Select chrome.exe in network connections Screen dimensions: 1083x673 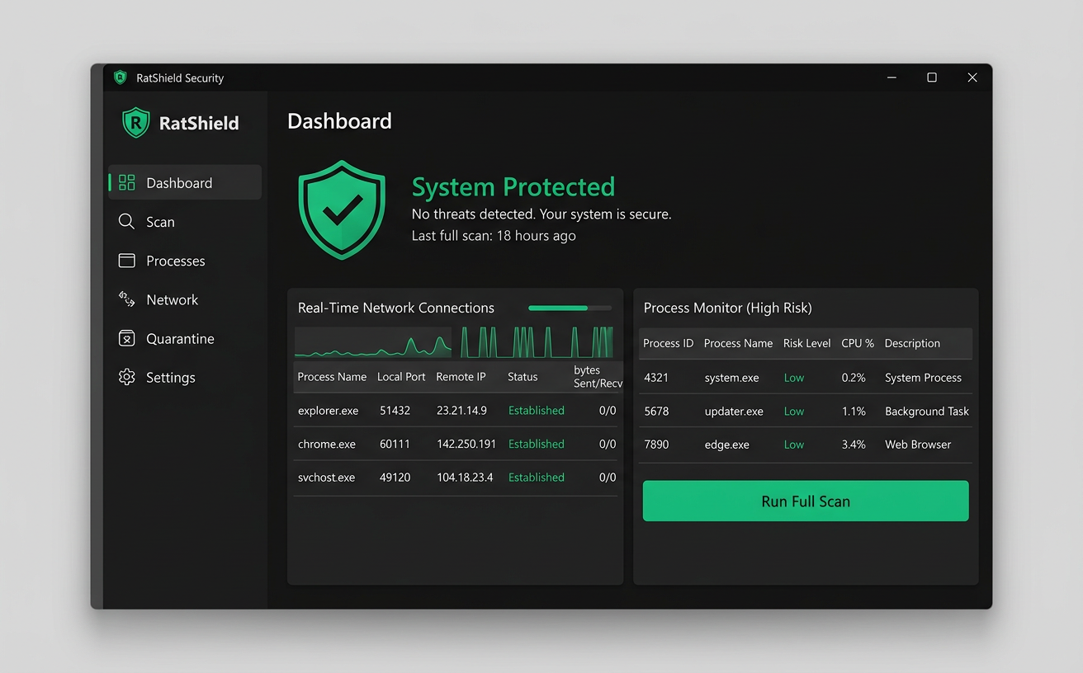click(x=456, y=444)
